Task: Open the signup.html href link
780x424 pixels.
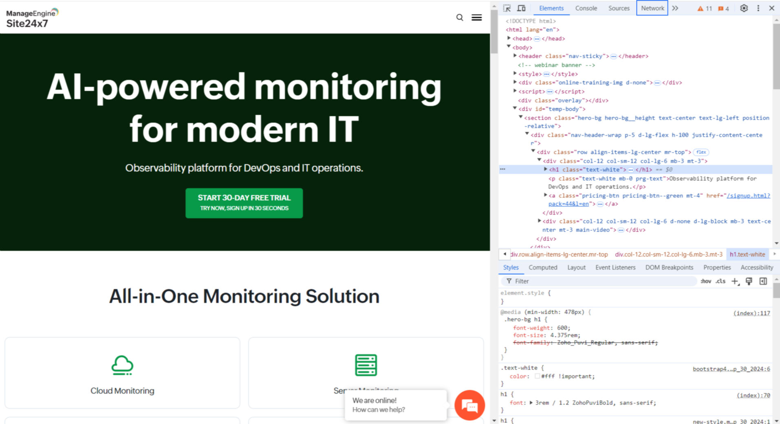Action: pyautogui.click(x=748, y=196)
